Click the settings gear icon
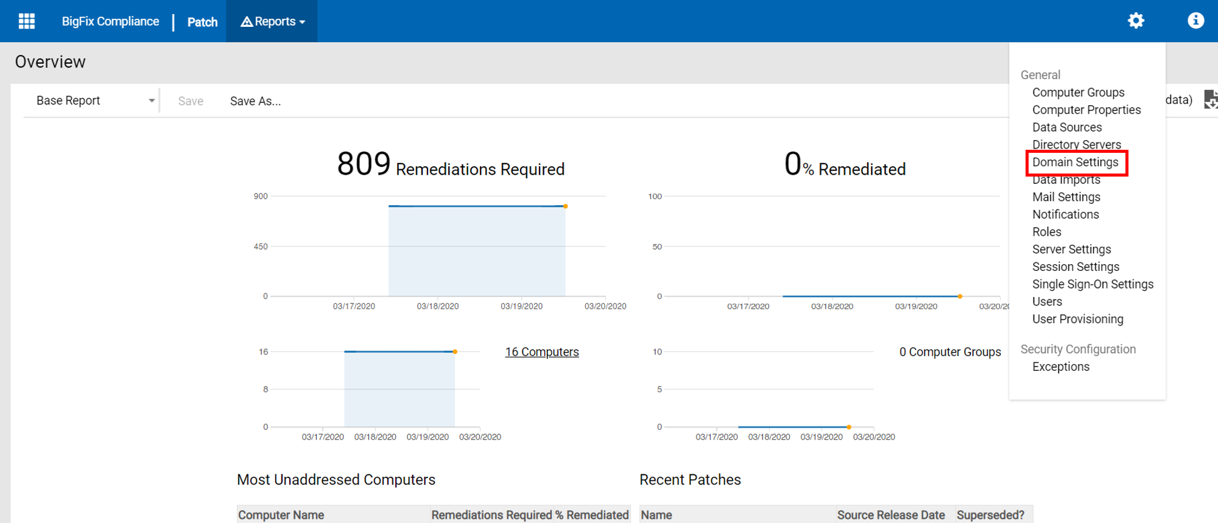The width and height of the screenshot is (1218, 523). tap(1135, 21)
